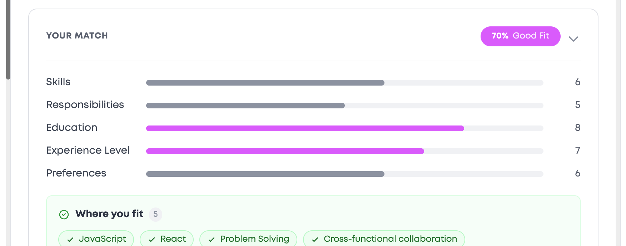Click the page scrollbar on left edge

(8, 39)
